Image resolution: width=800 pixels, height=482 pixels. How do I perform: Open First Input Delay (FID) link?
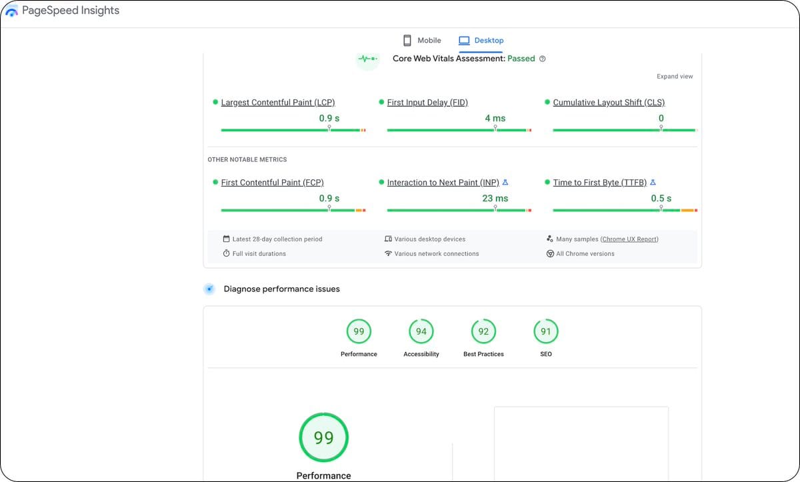point(427,103)
